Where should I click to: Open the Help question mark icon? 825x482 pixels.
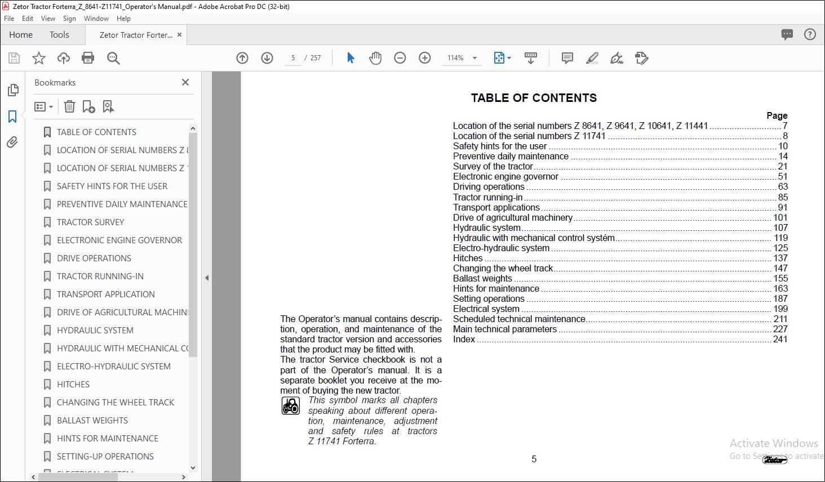pyautogui.click(x=810, y=35)
